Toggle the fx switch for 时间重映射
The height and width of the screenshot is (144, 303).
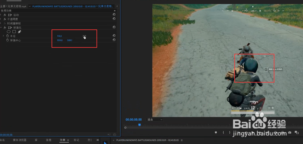coord(5,23)
